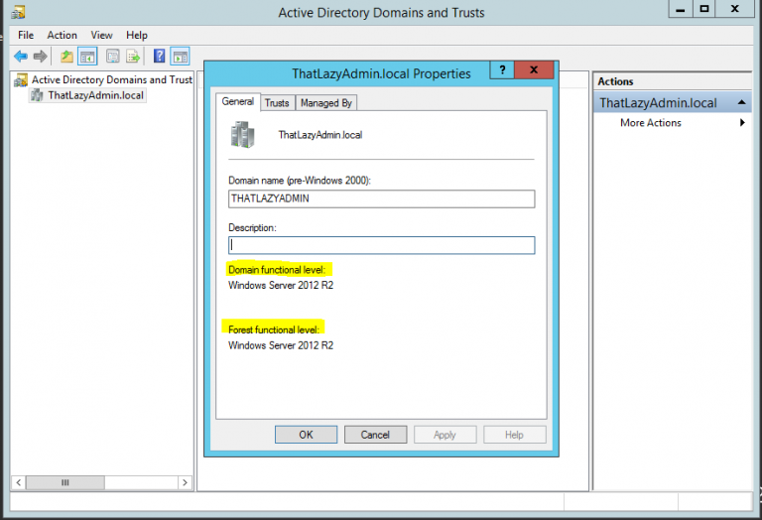Select Active Directory Domains and Trusts root node

pos(112,79)
